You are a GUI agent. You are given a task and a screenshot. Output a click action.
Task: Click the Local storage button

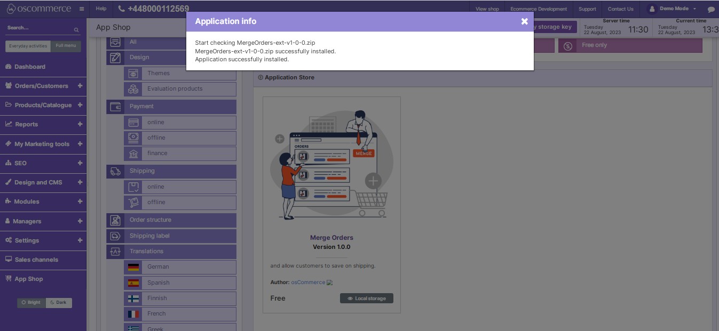coord(366,298)
